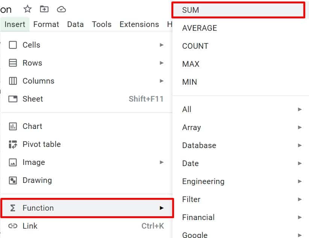Screen dimensions: 309x238
Task: Click the Link chain icon
Action: click(13, 226)
